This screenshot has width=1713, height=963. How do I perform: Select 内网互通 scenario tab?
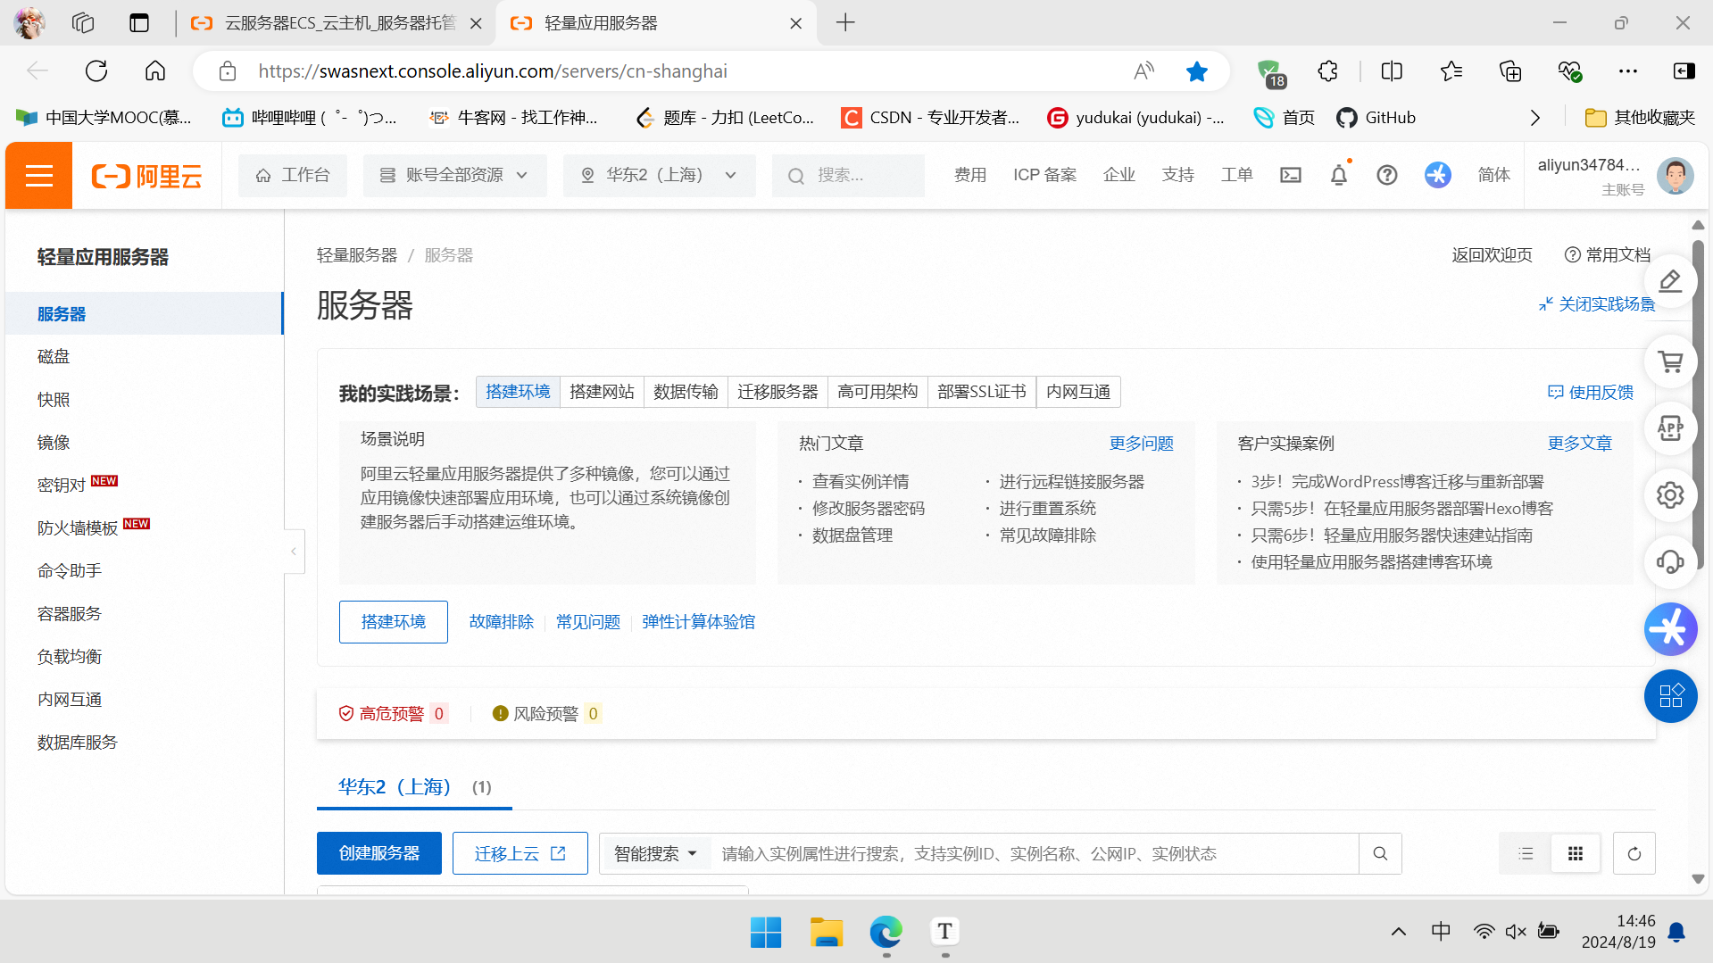click(1078, 392)
